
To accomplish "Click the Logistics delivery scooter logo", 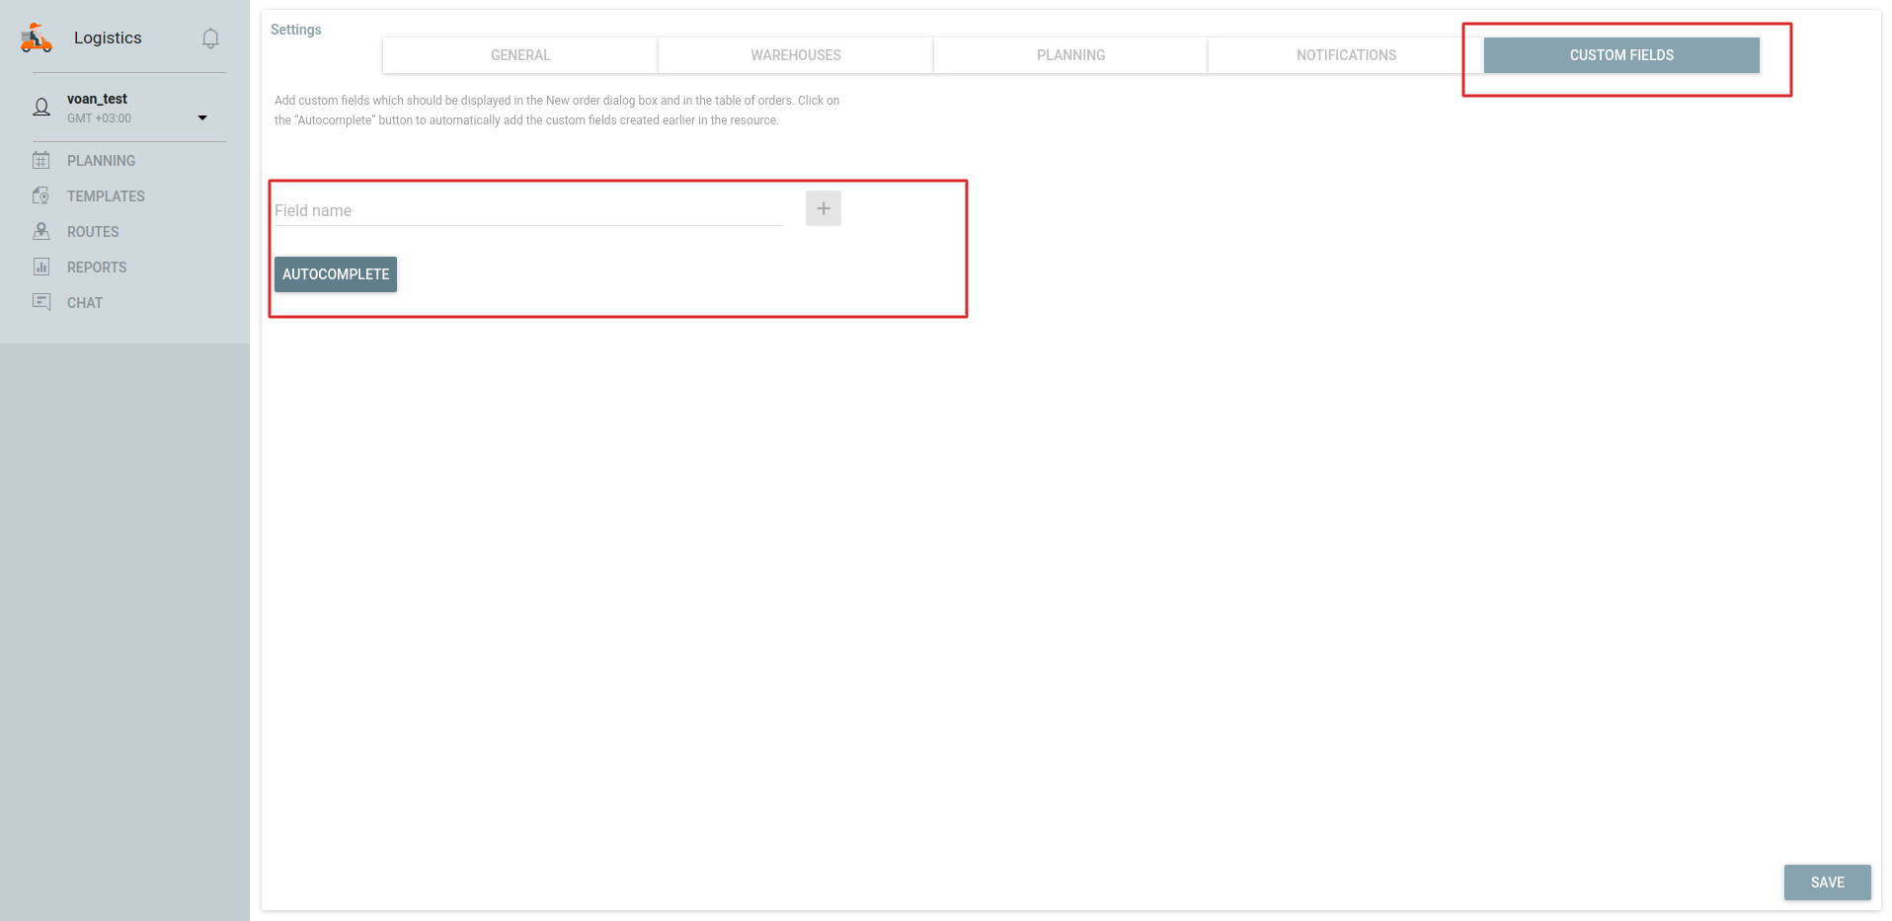I will [x=37, y=38].
